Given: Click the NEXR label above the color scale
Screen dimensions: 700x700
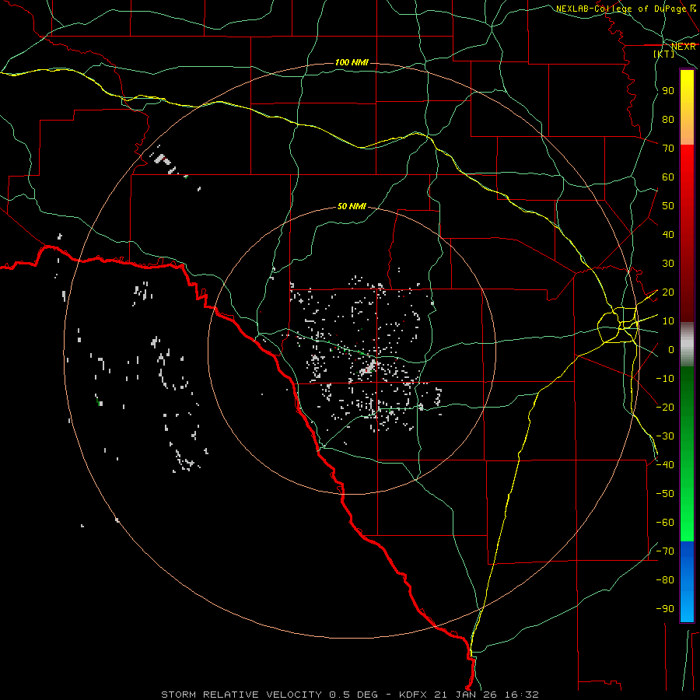Looking at the screenshot, I should 684,47.
